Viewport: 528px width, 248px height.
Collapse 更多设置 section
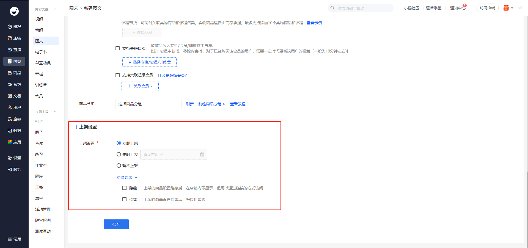coord(127,178)
